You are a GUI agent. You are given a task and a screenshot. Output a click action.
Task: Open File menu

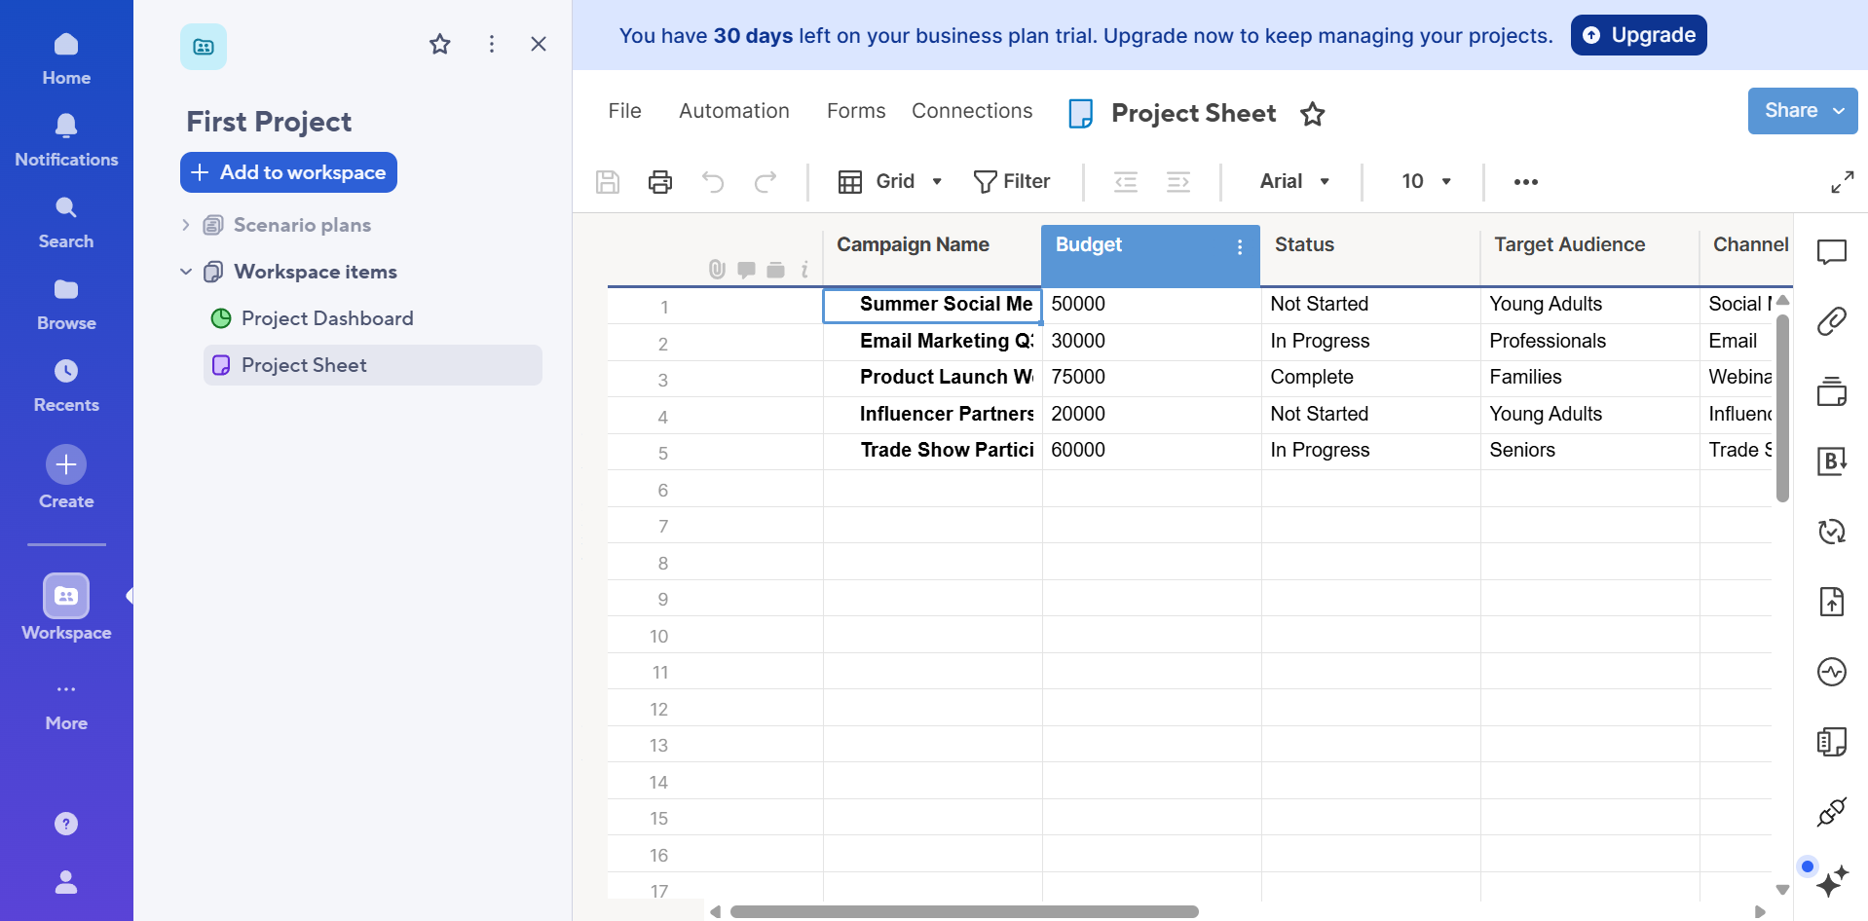[624, 111]
